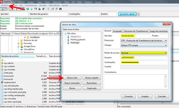Switch to Juego de caracteres tab
The height and width of the screenshot is (108, 179).
pos(159,31)
